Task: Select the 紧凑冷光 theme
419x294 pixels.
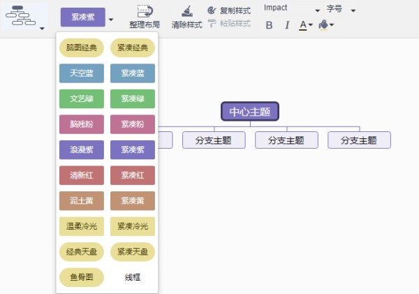Action: pyautogui.click(x=133, y=226)
